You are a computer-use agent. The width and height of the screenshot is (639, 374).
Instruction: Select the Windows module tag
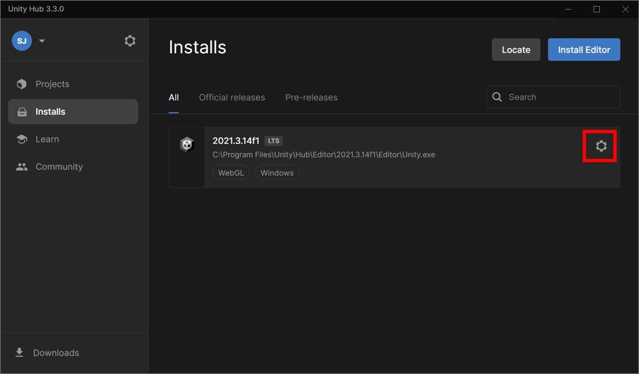pyautogui.click(x=277, y=173)
